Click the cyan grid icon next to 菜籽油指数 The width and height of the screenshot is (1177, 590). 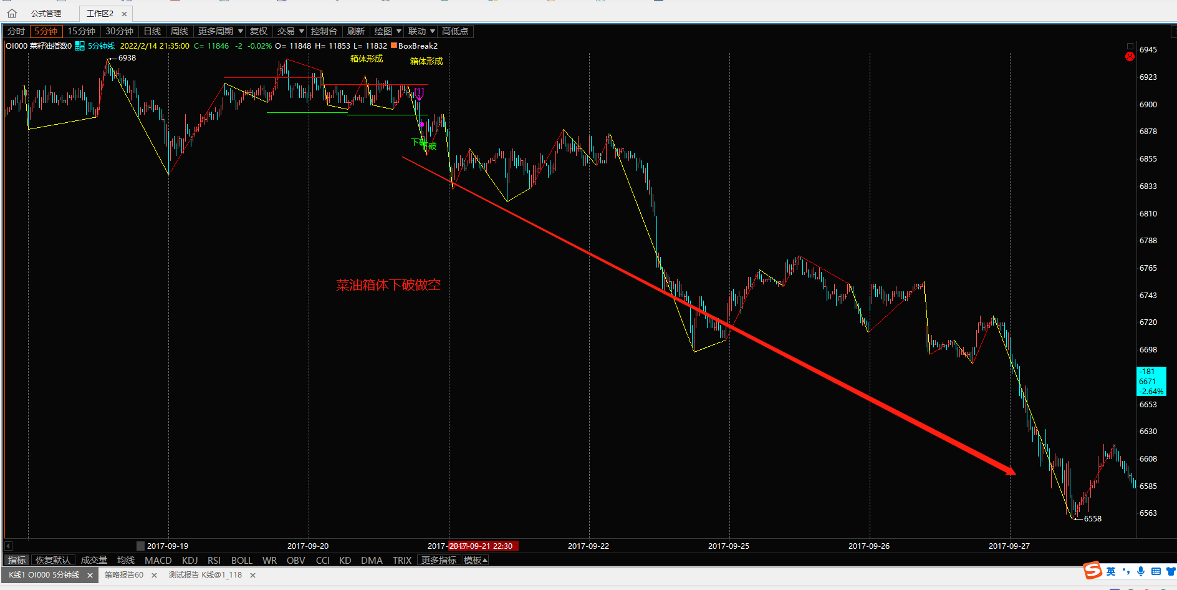(80, 46)
